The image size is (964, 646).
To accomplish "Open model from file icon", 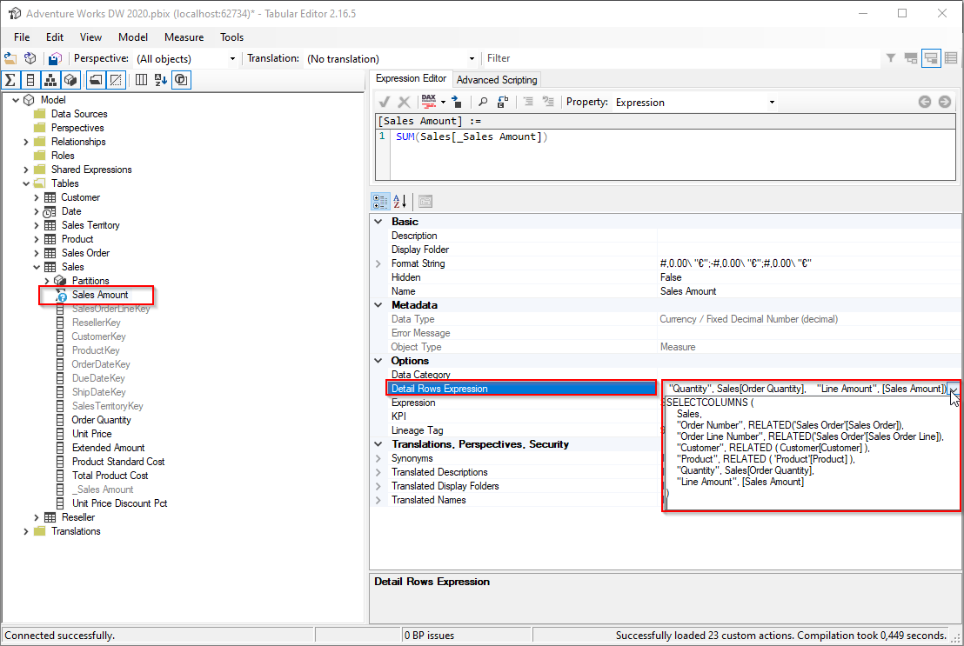I will point(10,58).
